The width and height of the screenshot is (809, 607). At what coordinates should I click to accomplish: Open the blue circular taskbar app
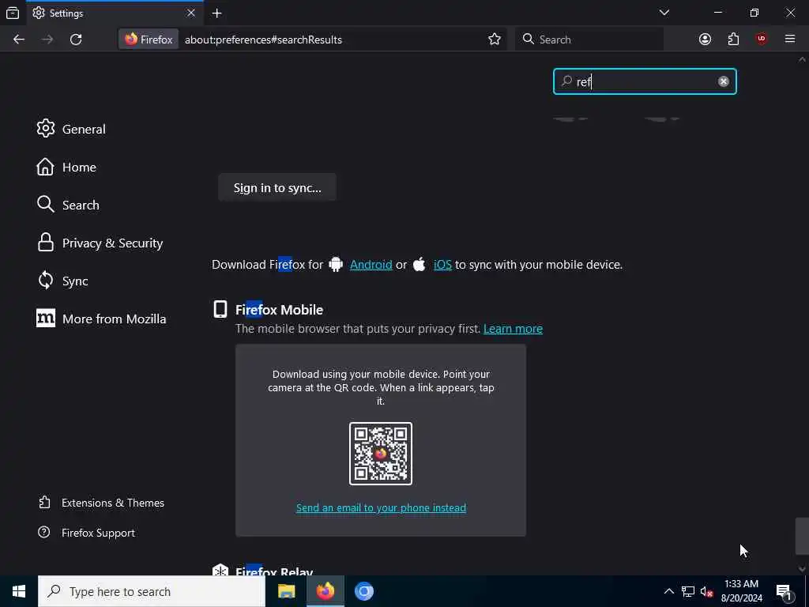363,591
